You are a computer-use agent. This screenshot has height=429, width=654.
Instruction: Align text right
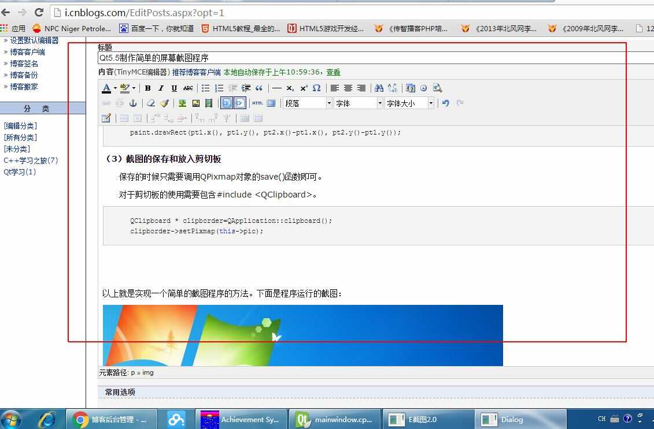[361, 88]
